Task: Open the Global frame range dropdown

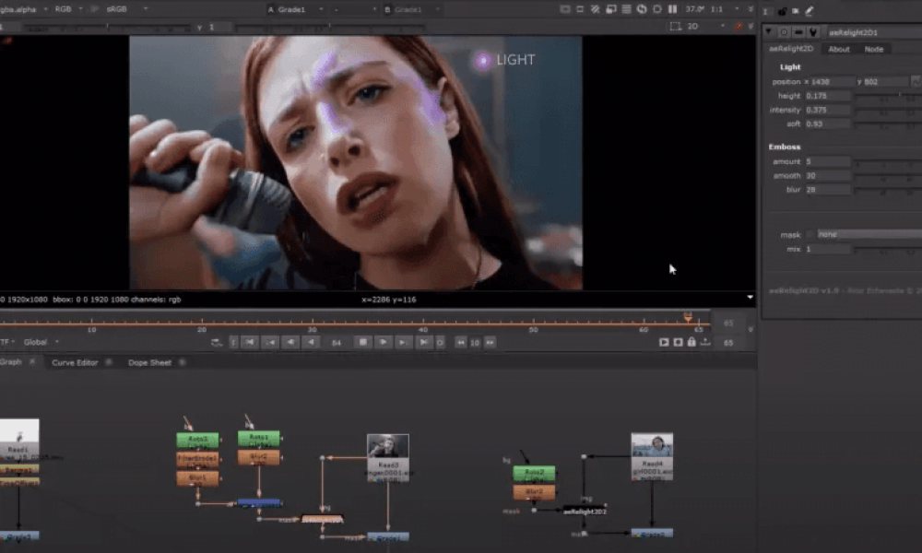Action: [41, 342]
